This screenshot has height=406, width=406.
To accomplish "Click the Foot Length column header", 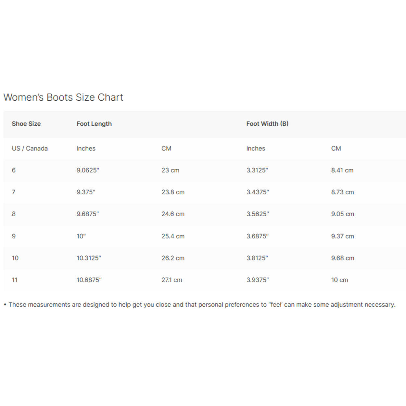I will point(94,124).
